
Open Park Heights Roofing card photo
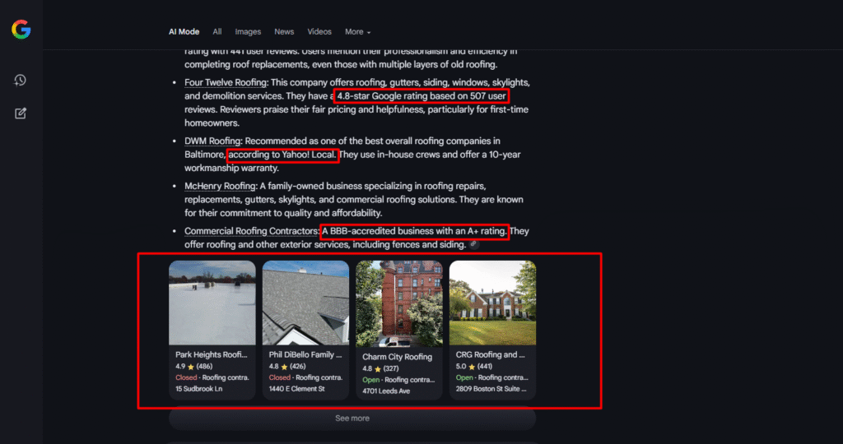pyautogui.click(x=212, y=303)
